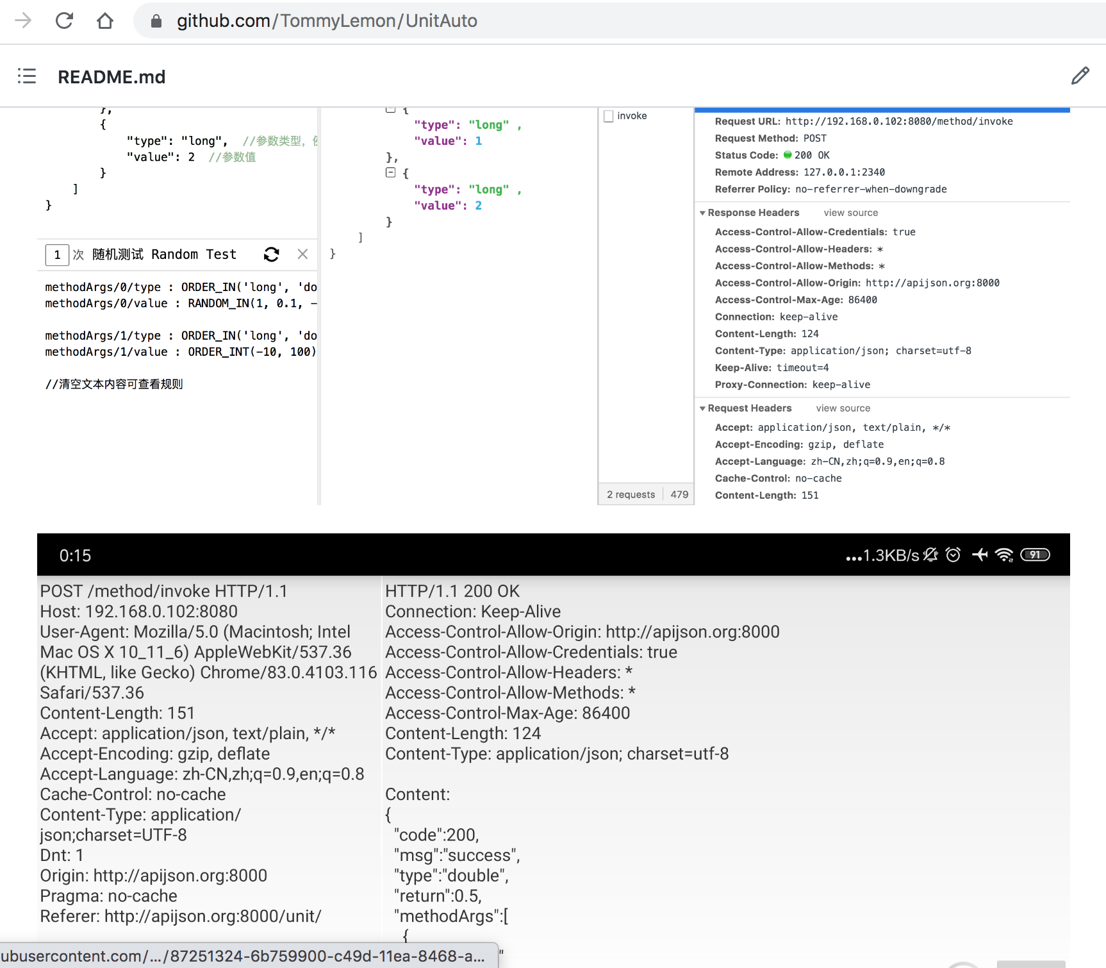The height and width of the screenshot is (968, 1106).
Task: Collapse the Request Headers section
Action: pyautogui.click(x=703, y=408)
